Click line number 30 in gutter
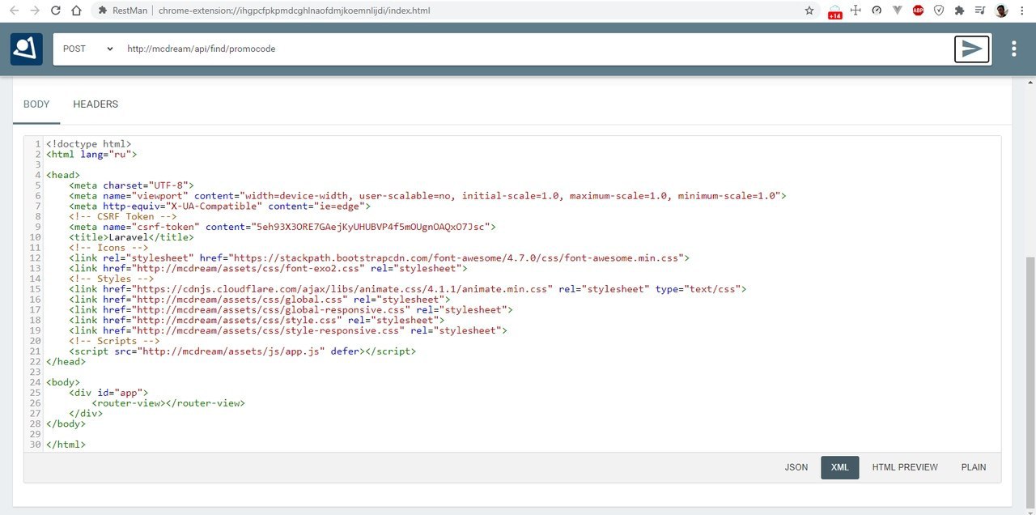1036x515 pixels. coord(35,445)
